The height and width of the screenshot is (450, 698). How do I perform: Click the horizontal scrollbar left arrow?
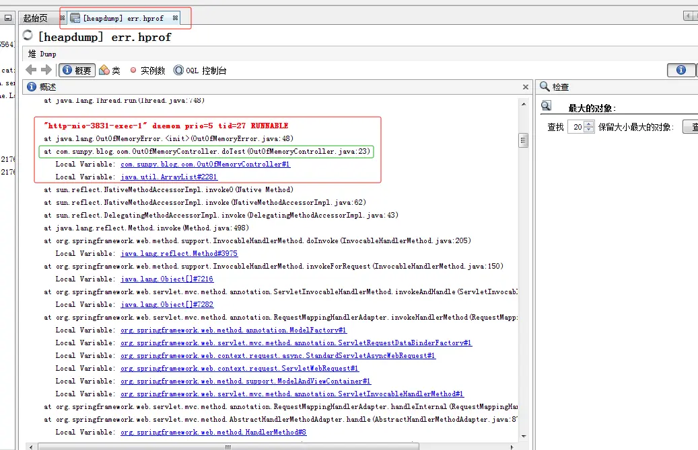[31, 447]
